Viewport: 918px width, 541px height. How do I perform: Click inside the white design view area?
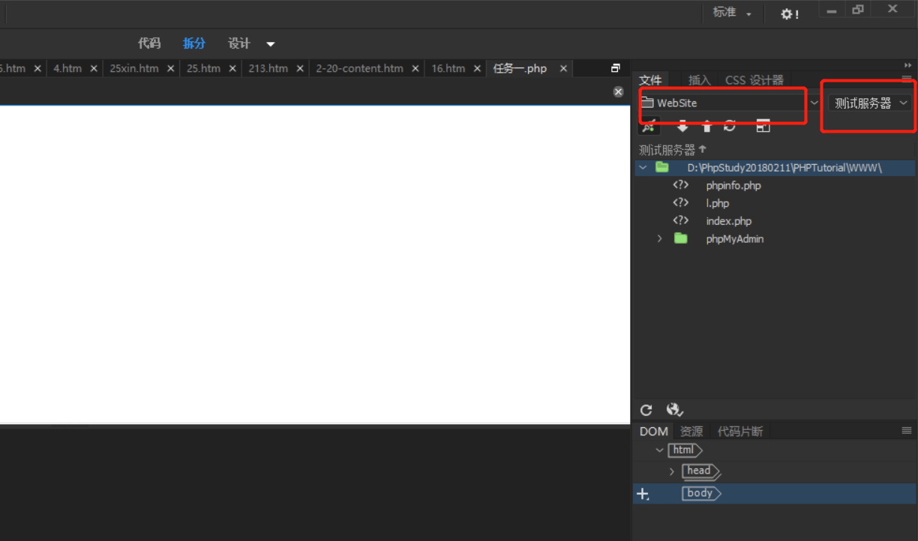point(315,264)
